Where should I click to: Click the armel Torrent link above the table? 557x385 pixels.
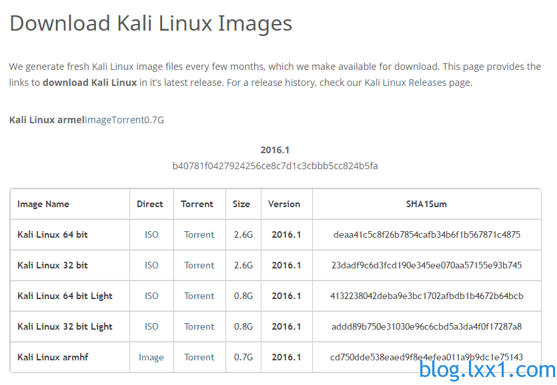point(128,120)
